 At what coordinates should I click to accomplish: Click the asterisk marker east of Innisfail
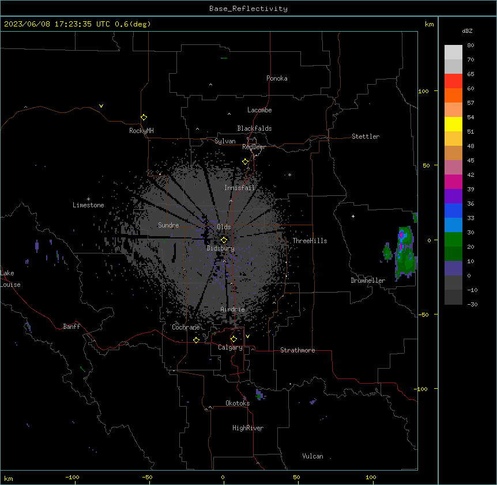(x=289, y=175)
